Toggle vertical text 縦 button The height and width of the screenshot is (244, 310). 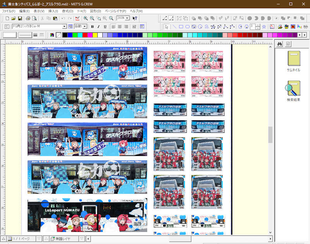(x=134, y=27)
